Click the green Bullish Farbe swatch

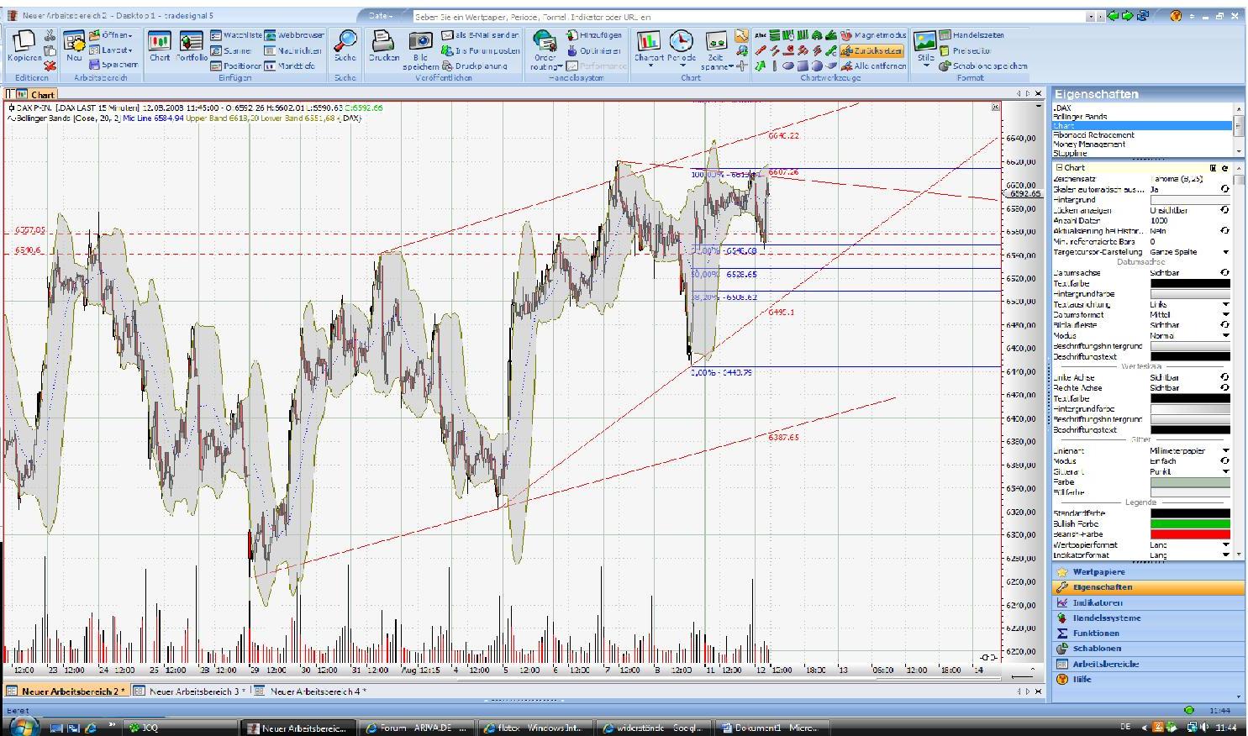(1189, 524)
